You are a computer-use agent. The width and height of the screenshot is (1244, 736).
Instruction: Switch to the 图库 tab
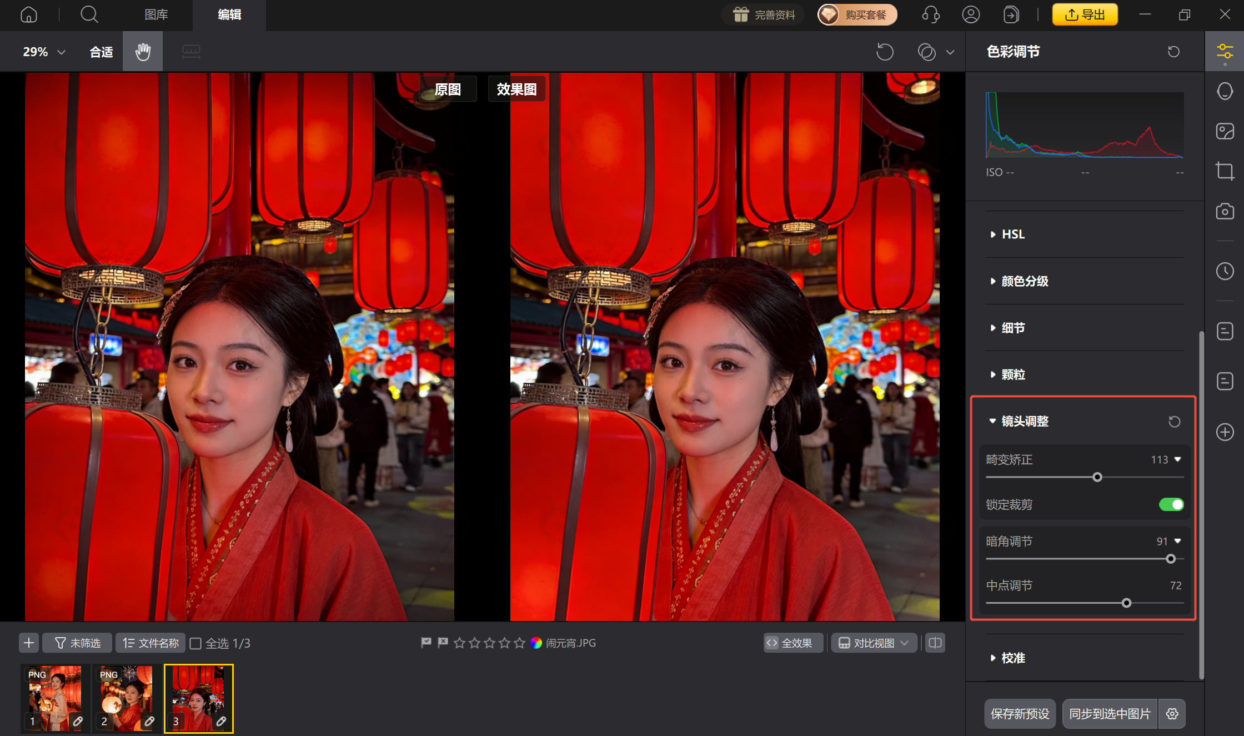(156, 15)
